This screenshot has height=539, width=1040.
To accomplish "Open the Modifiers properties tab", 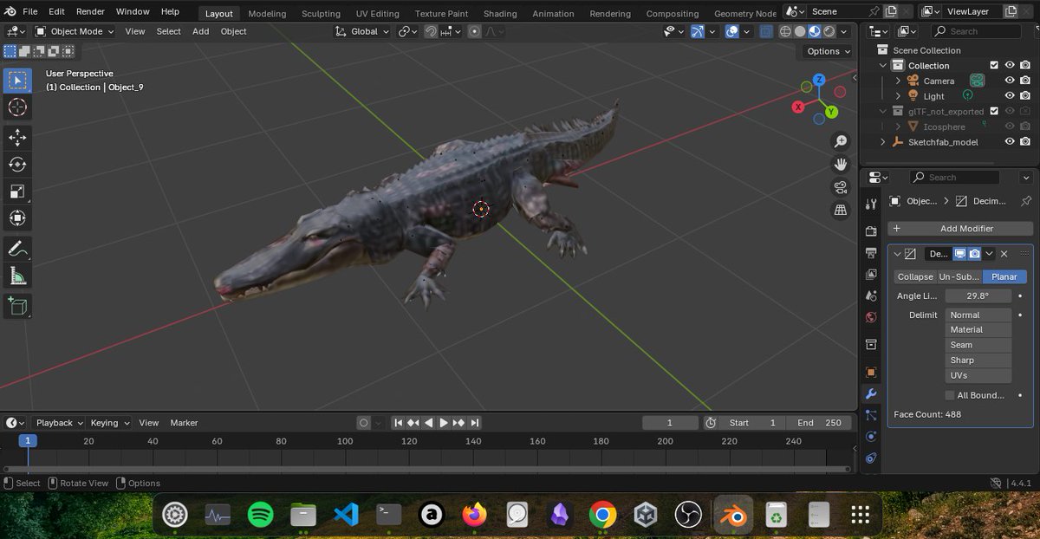I will coord(871,393).
